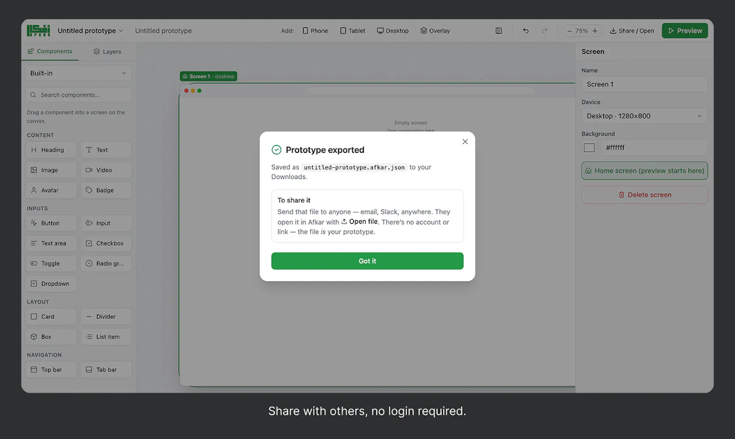The image size is (735, 439).
Task: Click the Delete screen button
Action: tap(645, 195)
